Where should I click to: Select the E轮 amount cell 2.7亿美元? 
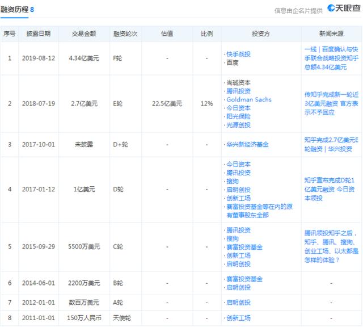tap(84, 103)
